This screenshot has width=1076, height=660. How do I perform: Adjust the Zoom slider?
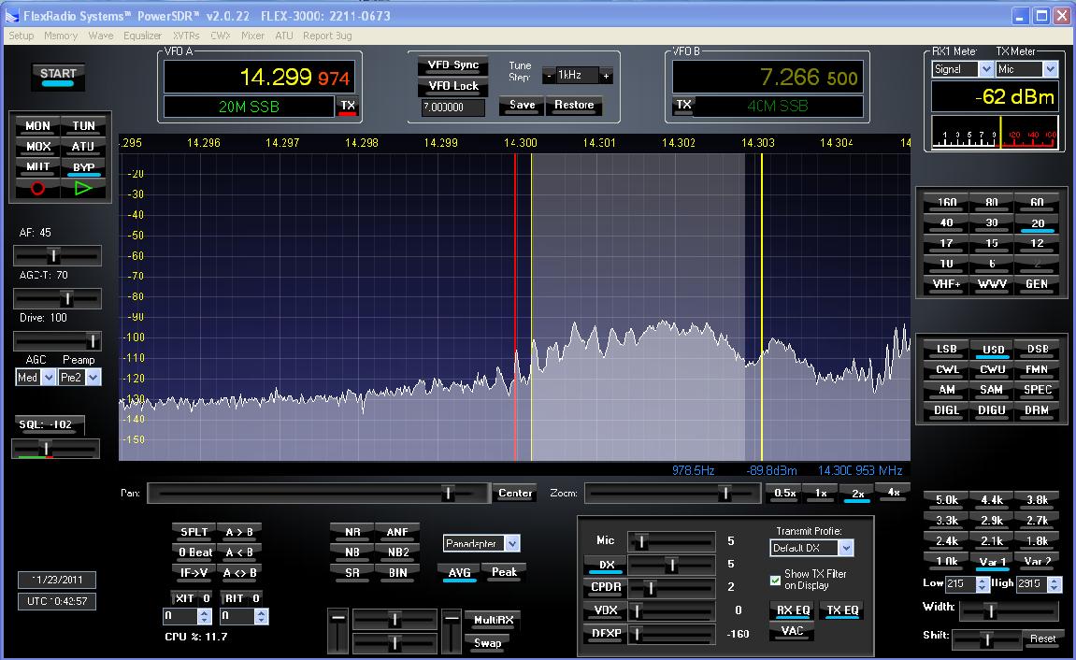click(x=672, y=493)
